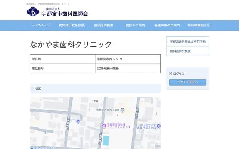Viewport: 239px width, 149px height.
Task: Click the bank marker icon on map
Action: (x=159, y=126)
